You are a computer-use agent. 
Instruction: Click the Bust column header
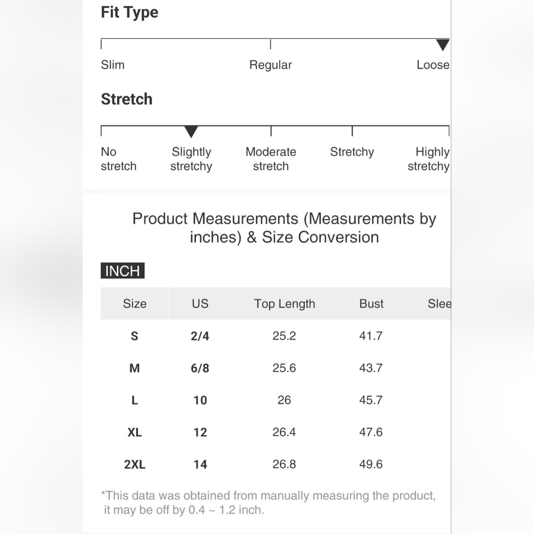tap(371, 303)
